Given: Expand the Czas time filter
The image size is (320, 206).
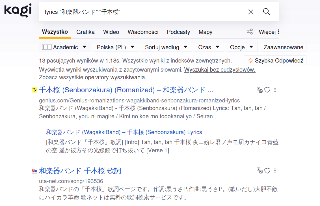Looking at the screenshot, I should point(209,47).
